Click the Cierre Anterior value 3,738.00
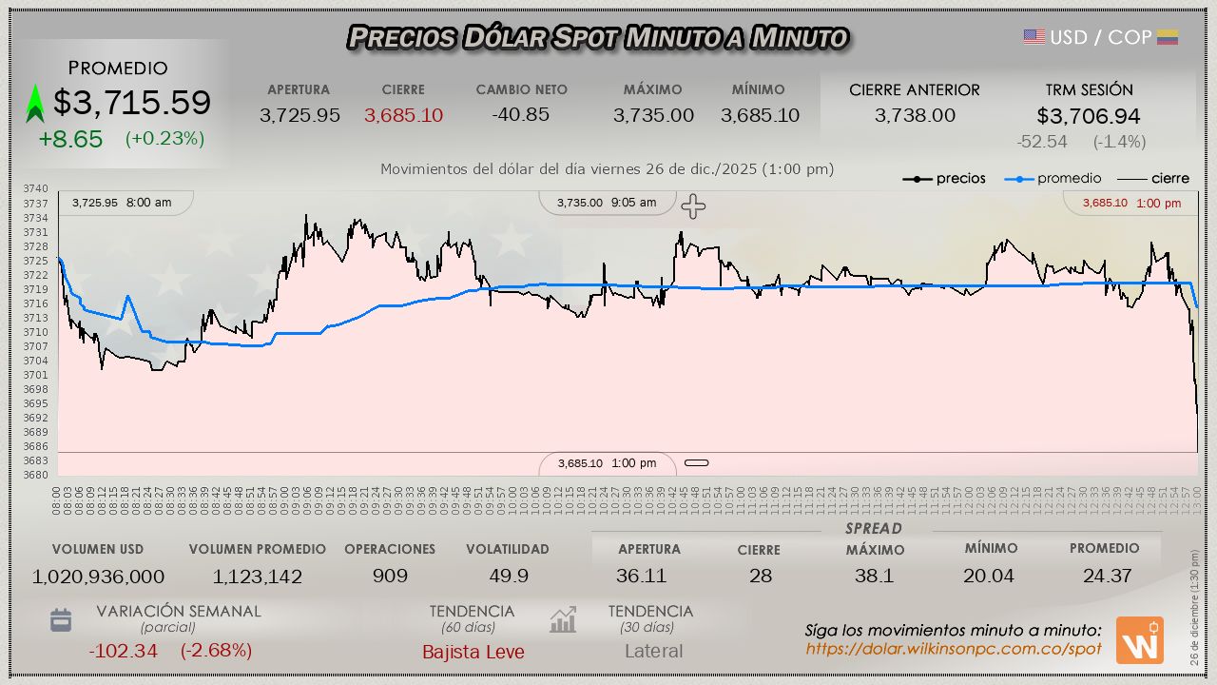Viewport: 1217px width, 685px height. (x=915, y=115)
